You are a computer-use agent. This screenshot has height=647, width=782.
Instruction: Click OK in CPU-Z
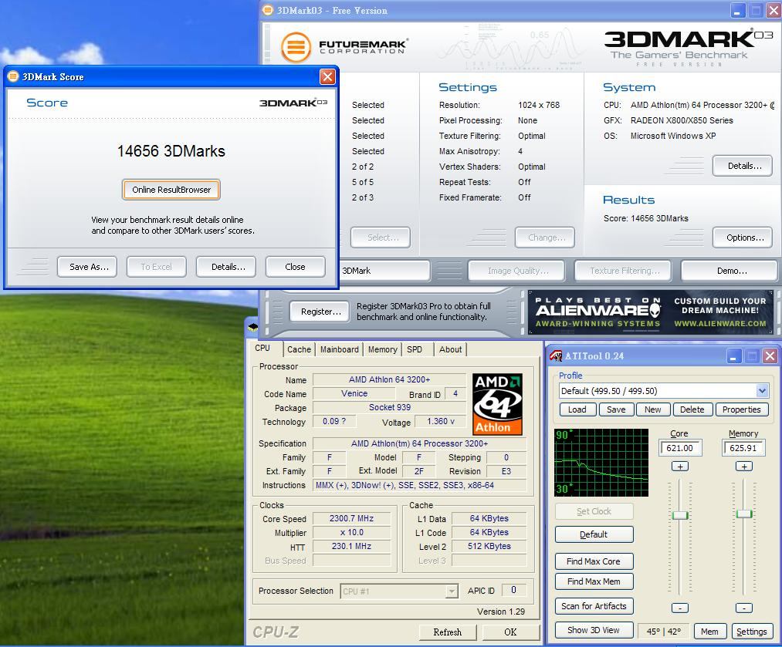pyautogui.click(x=510, y=632)
